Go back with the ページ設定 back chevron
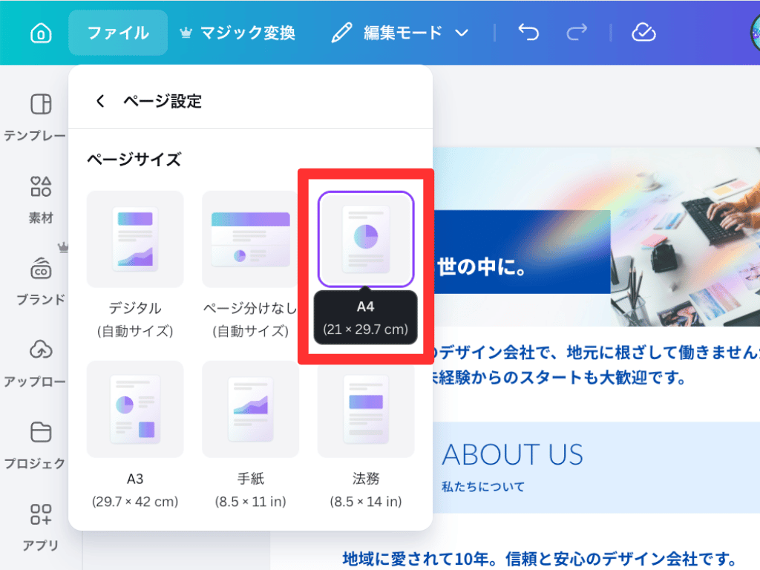Viewport: 760px width, 570px height. (x=99, y=101)
